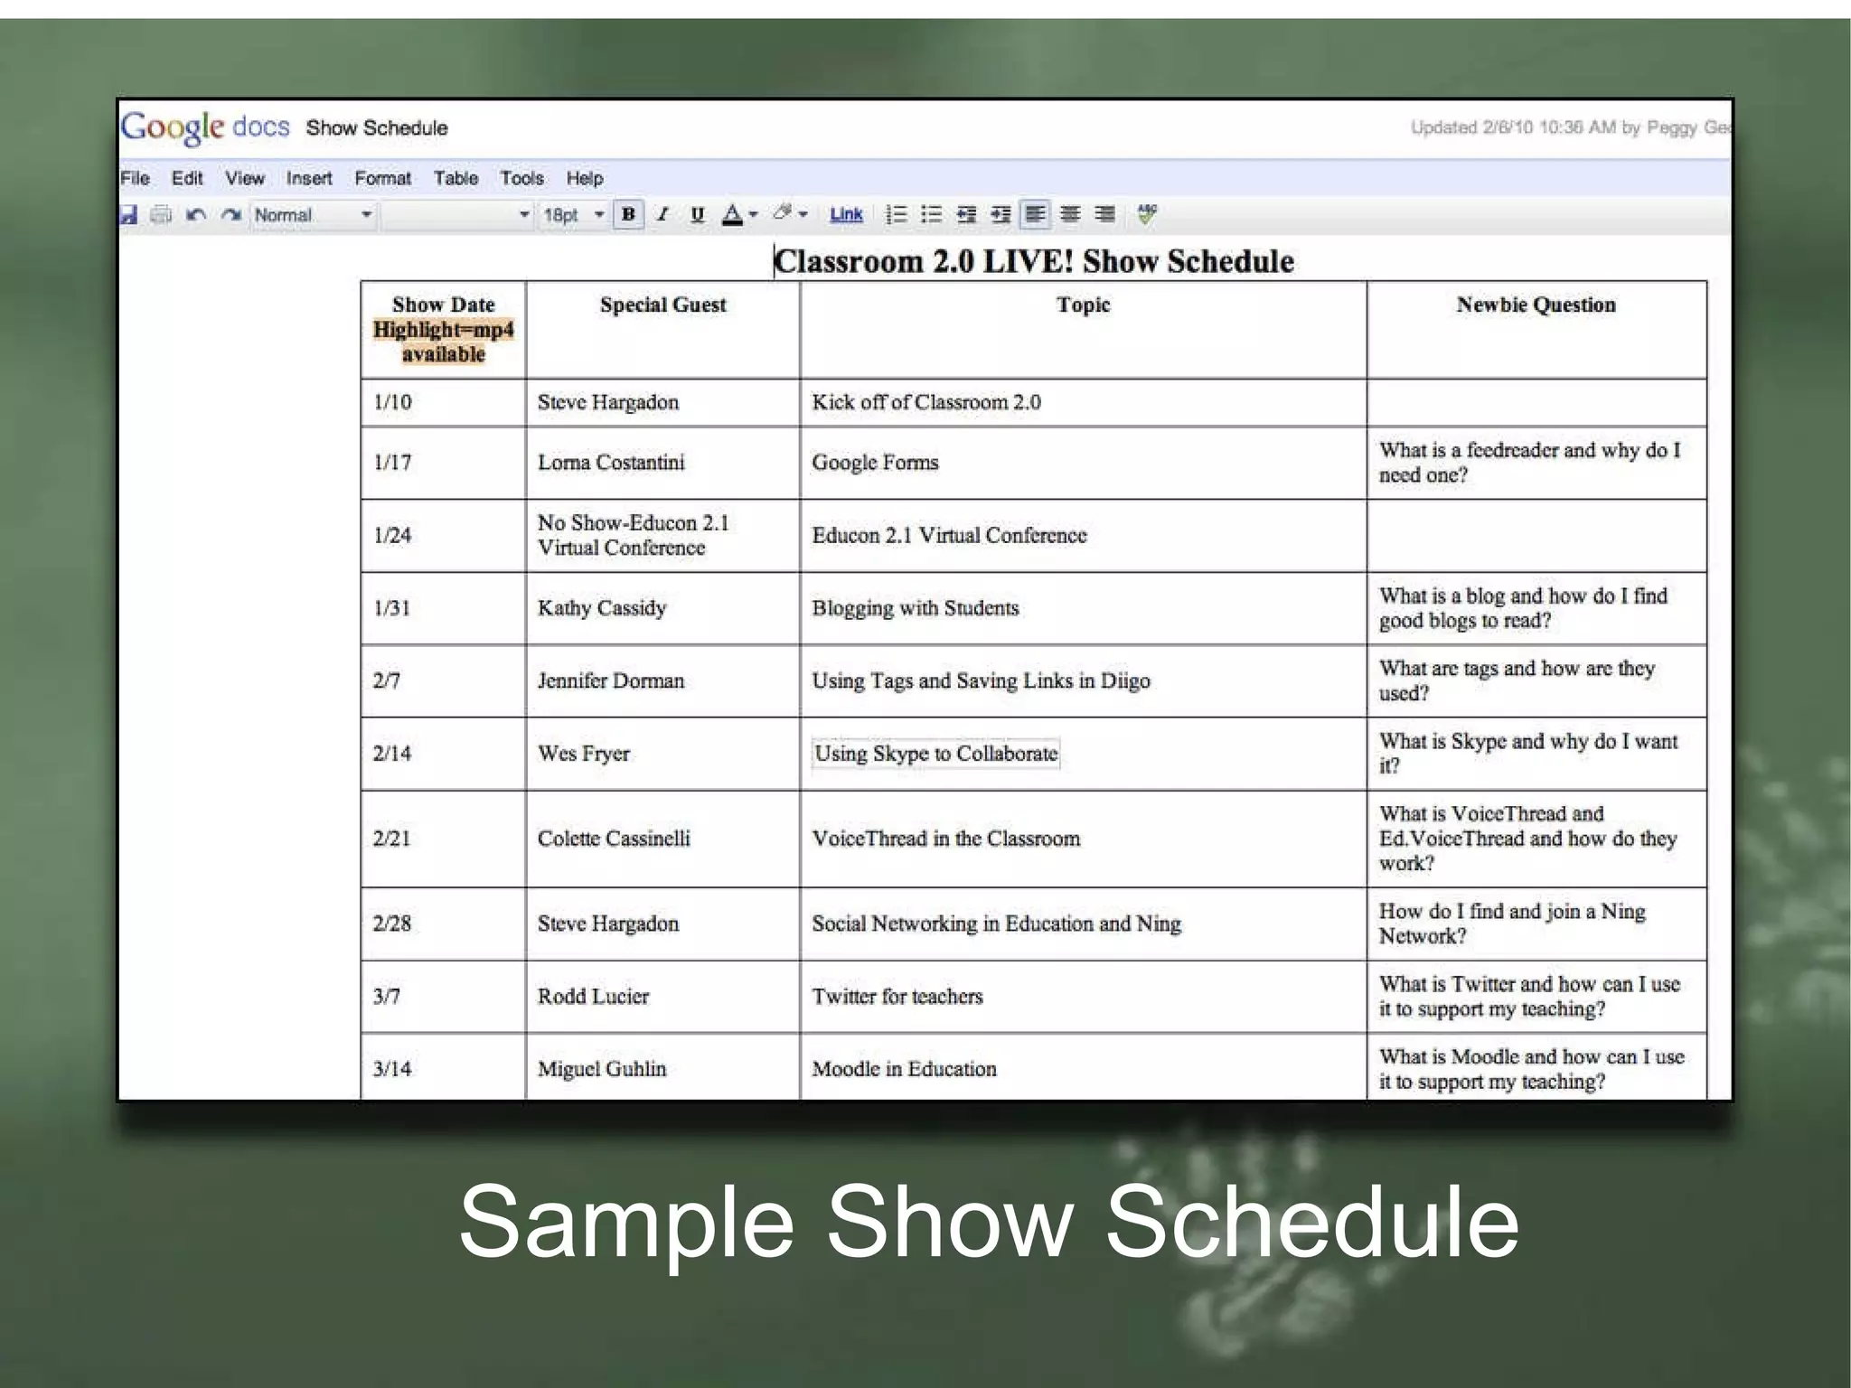Open the highlight color picker
Screen dimensions: 1851x1388
tap(789, 214)
